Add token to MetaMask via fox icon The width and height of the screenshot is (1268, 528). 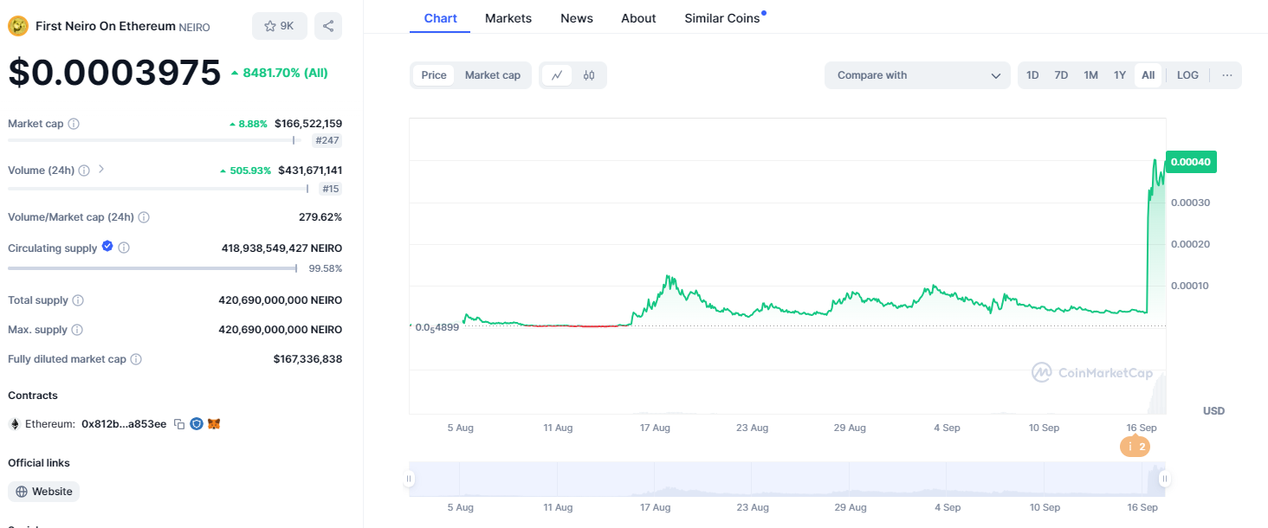214,424
